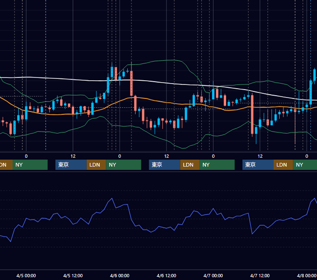Screen dimensions: 317x280
Task: Click the 4/6 00:00 time axis label
Action: point(120,275)
